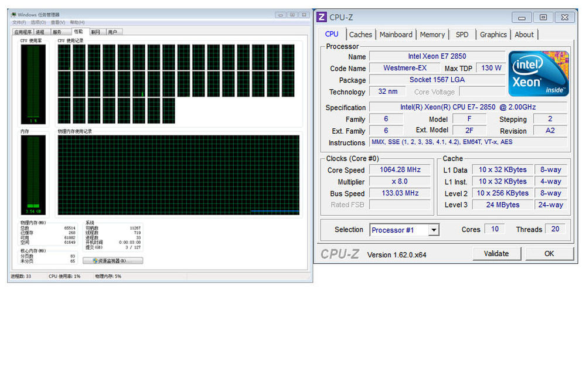The height and width of the screenshot is (391, 586).
Task: Open 查看(V) menu in Task Manager
Action: pyautogui.click(x=58, y=22)
